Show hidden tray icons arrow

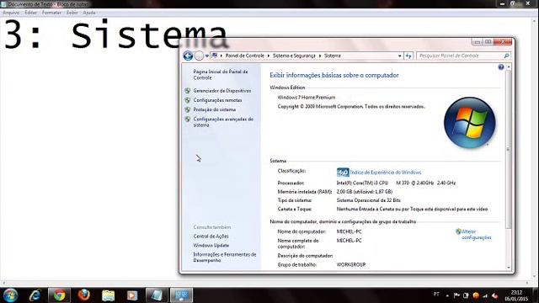447,295
